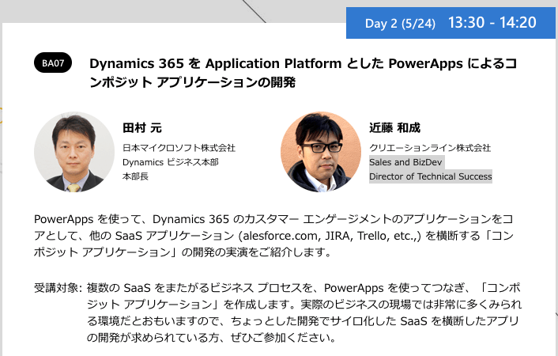The height and width of the screenshot is (356, 558).
Task: Click highlighted Sales and BizDev text
Action: pos(405,162)
